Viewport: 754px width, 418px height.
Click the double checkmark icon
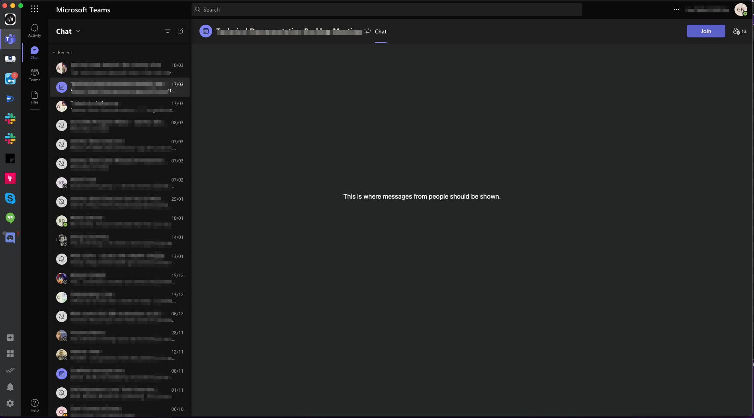(10, 370)
